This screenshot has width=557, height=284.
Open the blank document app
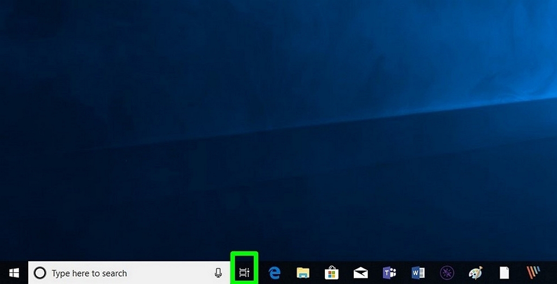pyautogui.click(x=504, y=273)
